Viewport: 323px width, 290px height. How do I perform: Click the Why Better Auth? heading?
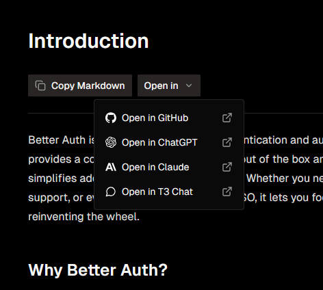tap(98, 270)
